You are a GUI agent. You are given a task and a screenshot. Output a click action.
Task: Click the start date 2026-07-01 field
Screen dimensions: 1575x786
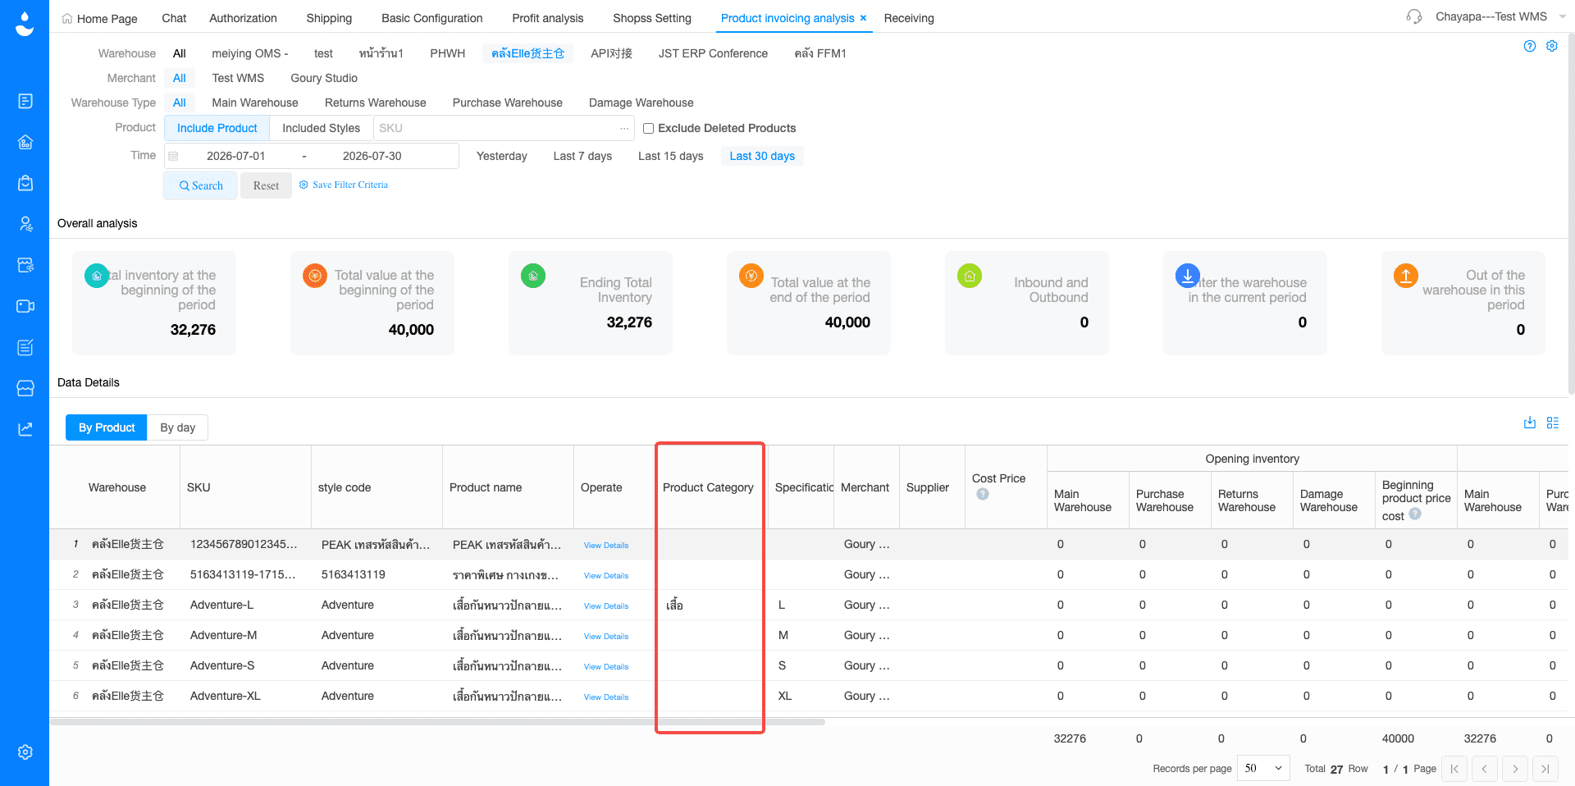tap(236, 156)
